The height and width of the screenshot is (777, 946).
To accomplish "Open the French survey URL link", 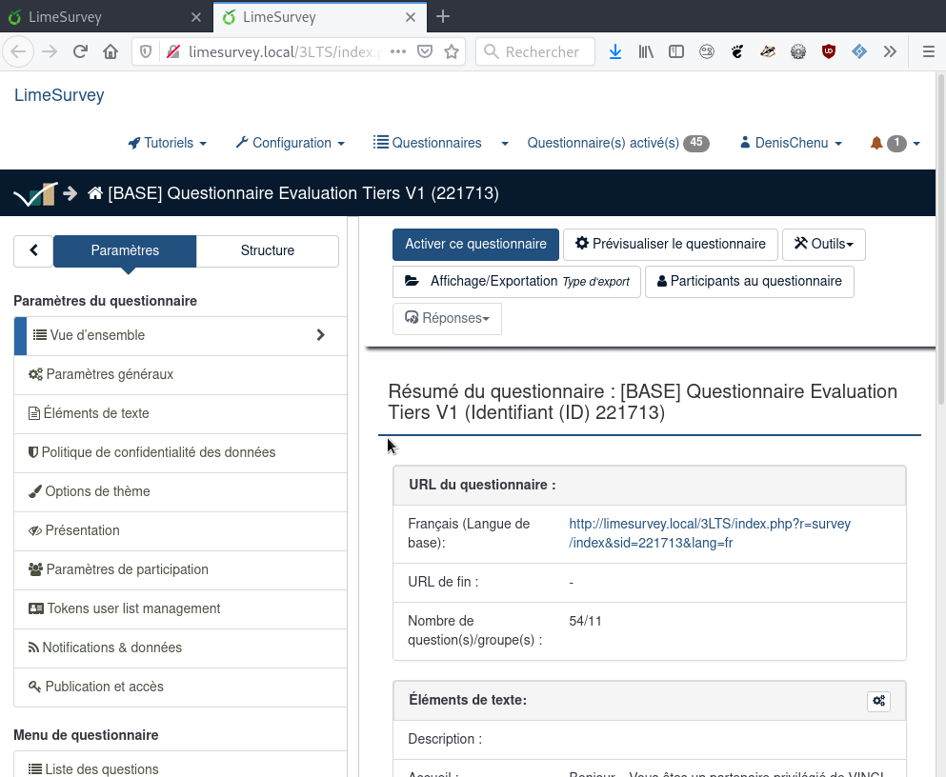I will (x=709, y=533).
